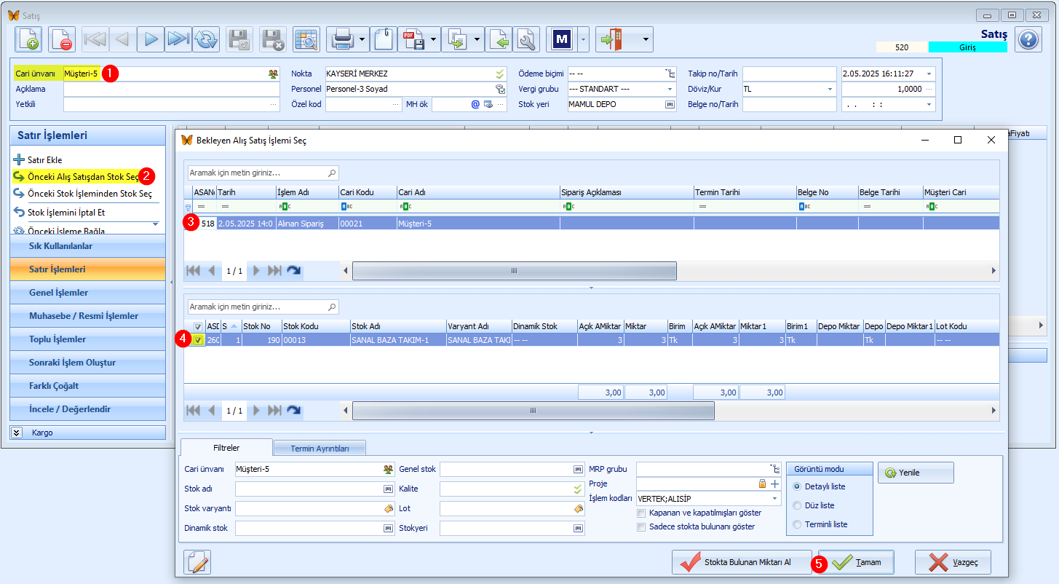Click the barcode icon in Stok adı field
The image size is (1059, 584).
(389, 489)
